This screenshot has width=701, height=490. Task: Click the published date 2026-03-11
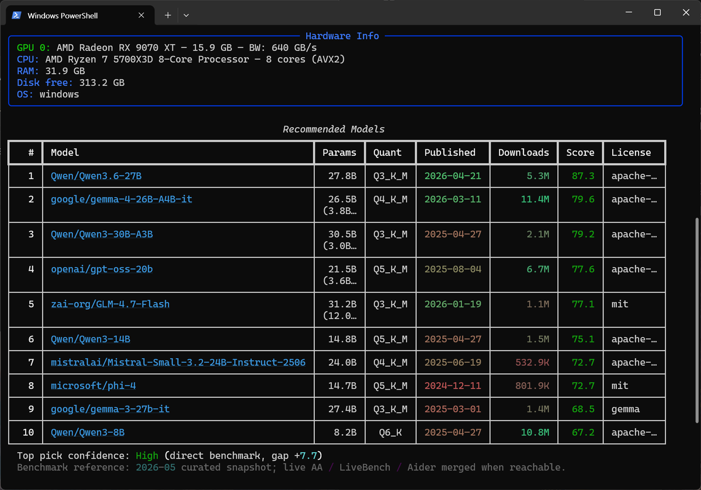click(453, 199)
